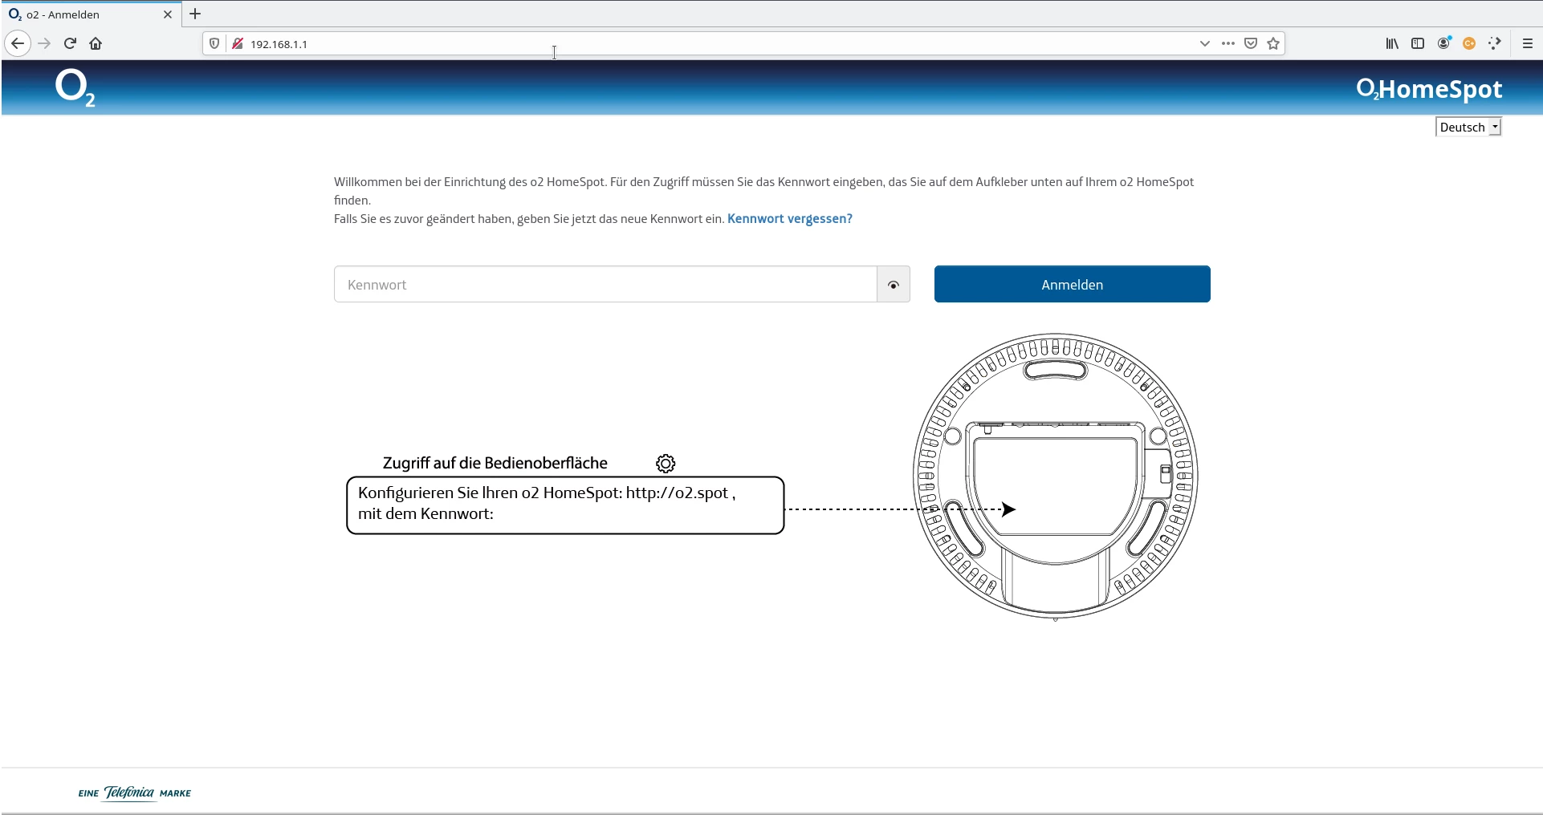
Task: Click the o2 HomeSpot title logo
Action: [x=1429, y=88]
